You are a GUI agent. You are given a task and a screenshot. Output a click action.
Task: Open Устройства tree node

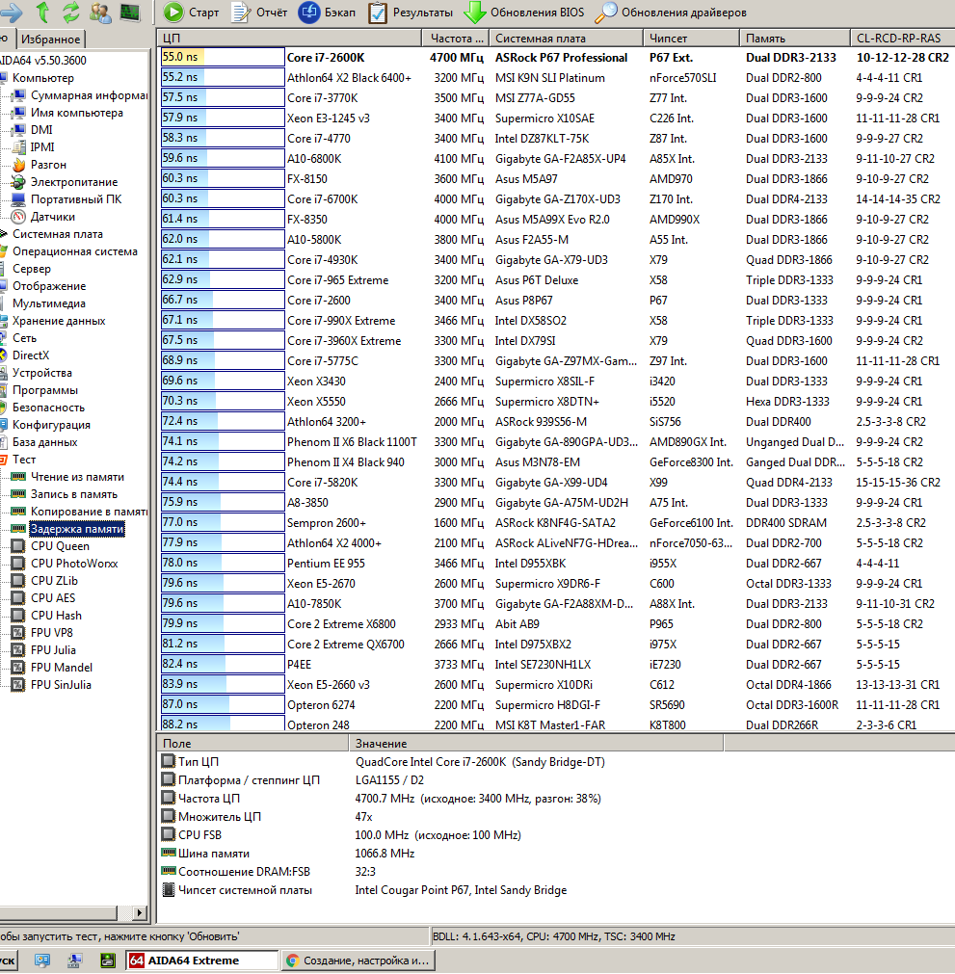point(37,374)
